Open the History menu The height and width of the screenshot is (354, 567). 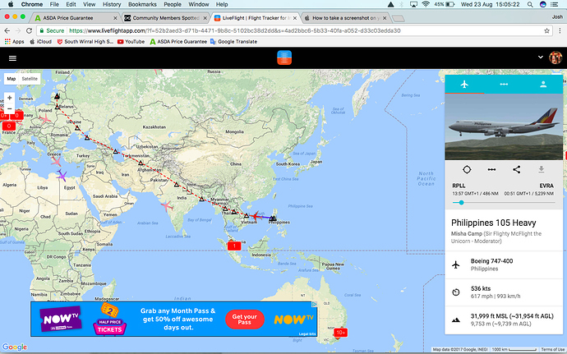[112, 4]
